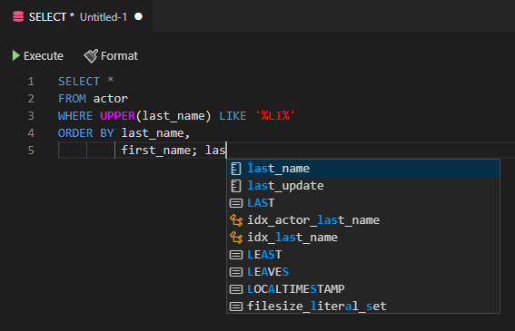Viewport: 515px width, 331px height.
Task: Click the FROM keyword on line 2
Action: pyautogui.click(x=72, y=99)
